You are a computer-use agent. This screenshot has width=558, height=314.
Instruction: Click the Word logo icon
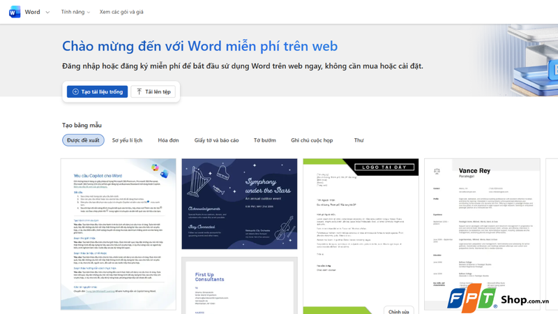[x=15, y=12]
